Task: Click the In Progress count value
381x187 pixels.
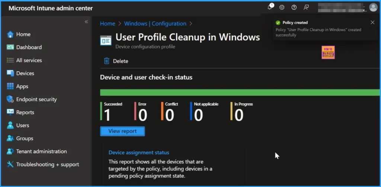Action: click(239, 115)
